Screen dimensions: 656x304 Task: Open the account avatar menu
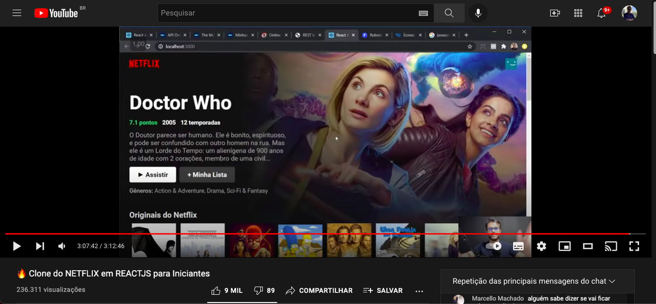(x=629, y=13)
